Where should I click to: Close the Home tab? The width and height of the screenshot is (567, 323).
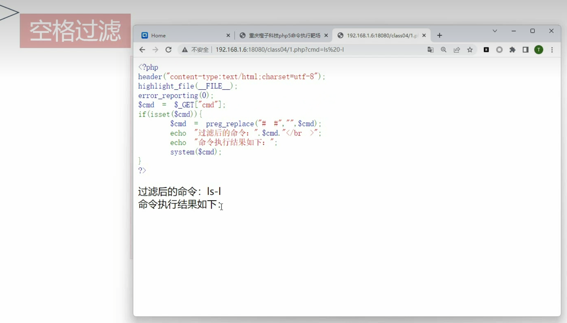click(228, 35)
